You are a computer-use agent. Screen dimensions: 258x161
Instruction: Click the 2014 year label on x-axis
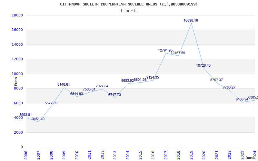127,155
